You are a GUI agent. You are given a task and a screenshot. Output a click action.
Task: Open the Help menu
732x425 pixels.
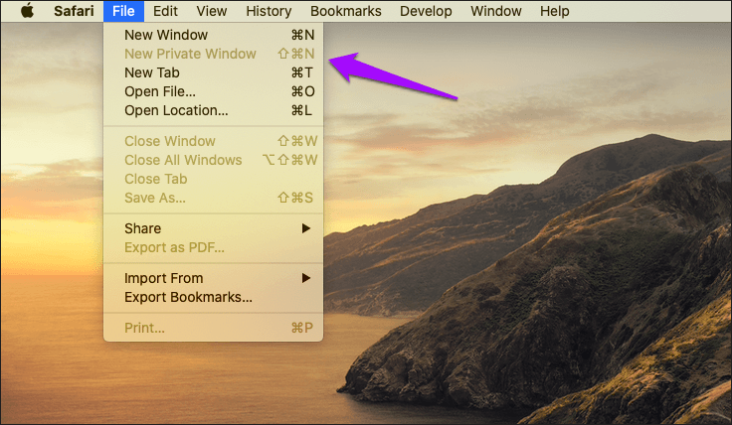555,11
